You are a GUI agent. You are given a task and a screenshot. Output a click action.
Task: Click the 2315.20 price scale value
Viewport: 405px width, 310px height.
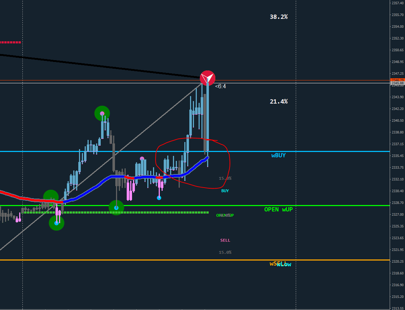[398, 296]
